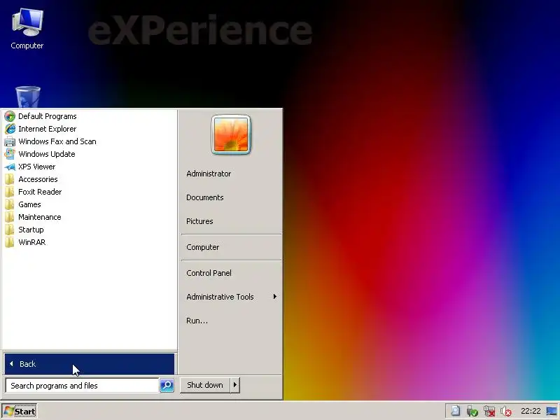
Task: Click the Windows Update text label
Action: (47, 154)
